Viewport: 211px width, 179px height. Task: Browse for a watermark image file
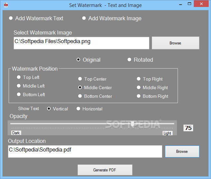click(x=176, y=43)
